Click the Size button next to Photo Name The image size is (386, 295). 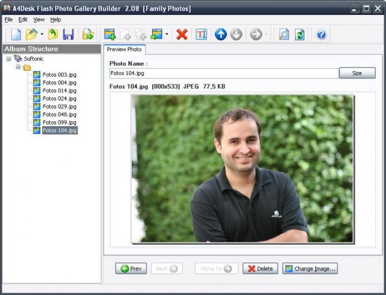tap(357, 73)
